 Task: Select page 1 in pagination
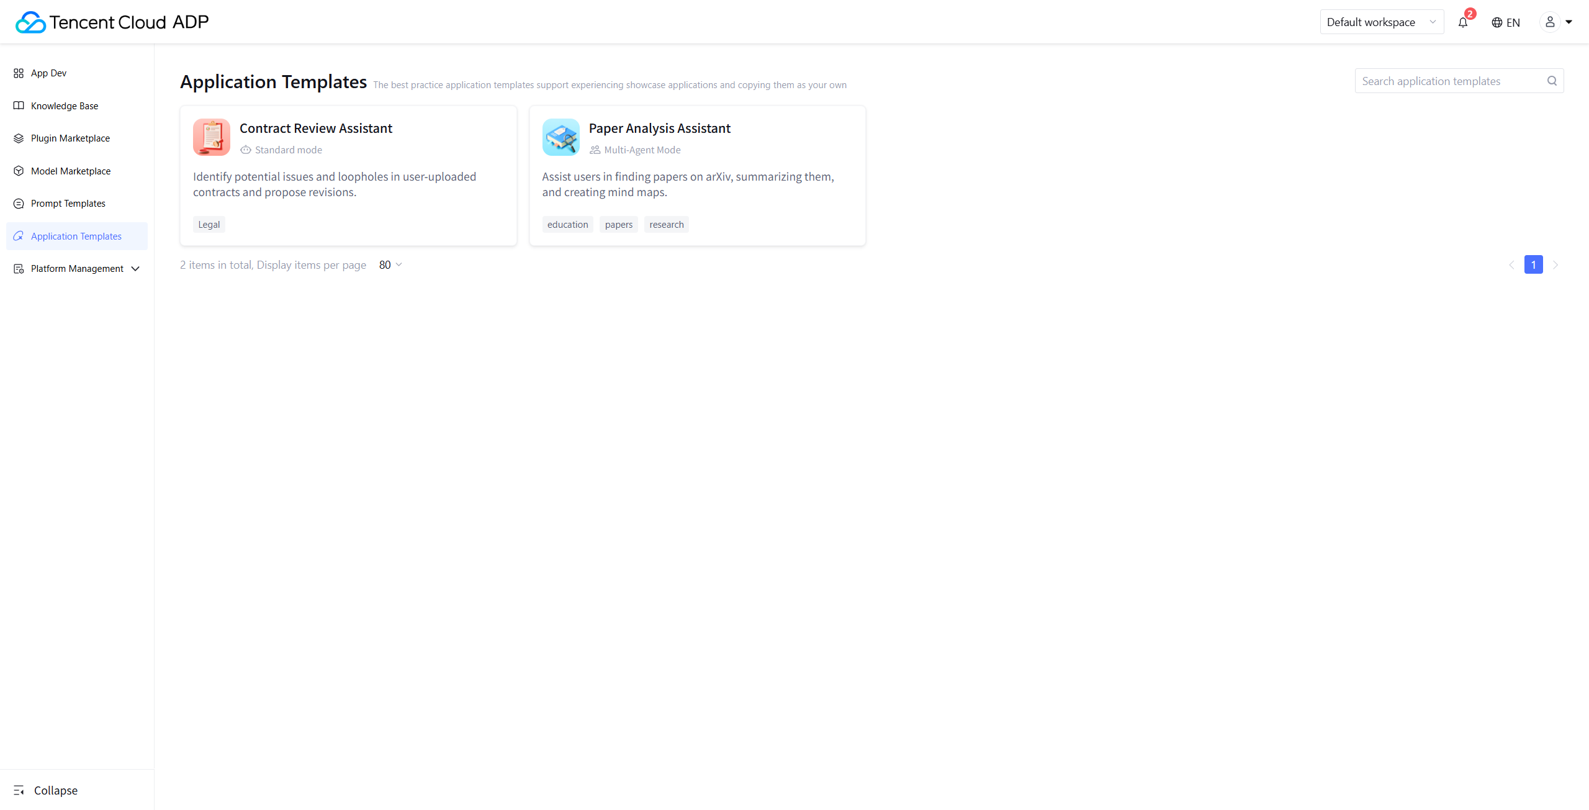click(1533, 265)
